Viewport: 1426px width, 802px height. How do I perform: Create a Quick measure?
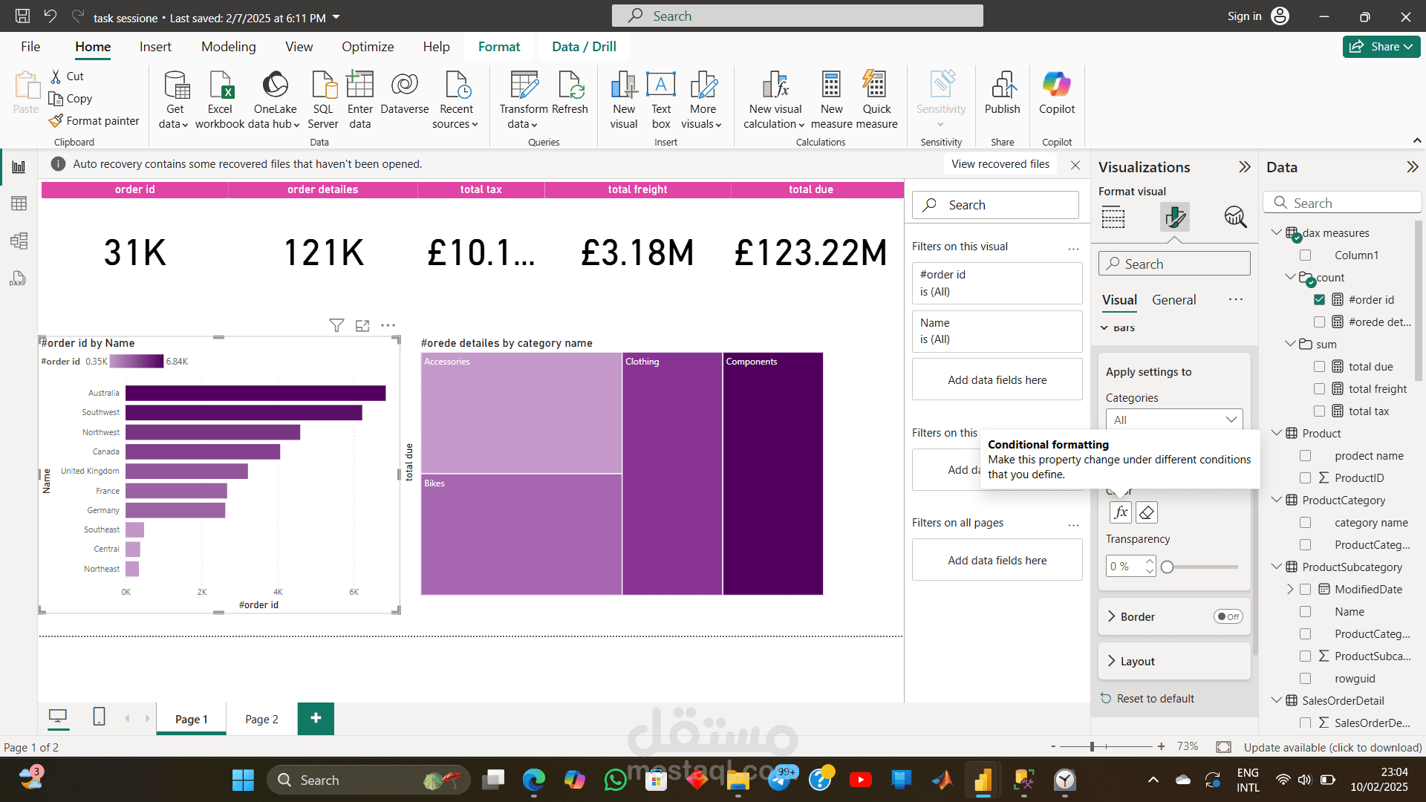[876, 100]
